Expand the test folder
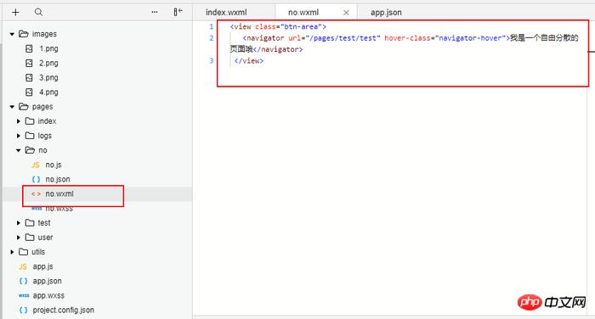 point(18,223)
